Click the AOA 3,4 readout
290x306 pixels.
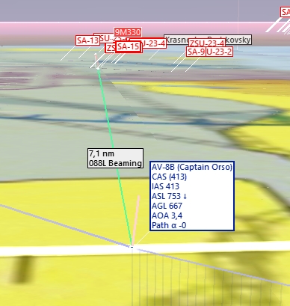tap(167, 215)
